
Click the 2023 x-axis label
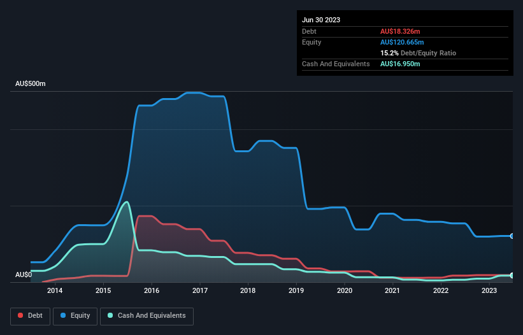pos(489,290)
